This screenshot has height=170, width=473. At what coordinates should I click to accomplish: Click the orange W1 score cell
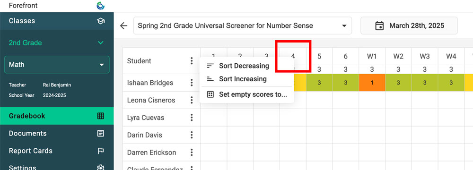pyautogui.click(x=372, y=83)
